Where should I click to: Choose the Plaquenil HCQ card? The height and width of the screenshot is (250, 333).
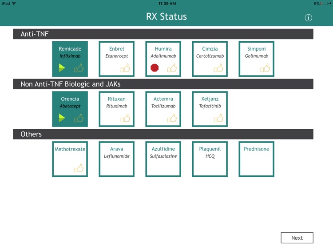[210, 159]
